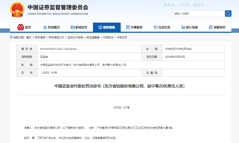Screen dimensions: 239x143
Task: Click the monitor icon beside 政务信息
Action: [x=100, y=27]
